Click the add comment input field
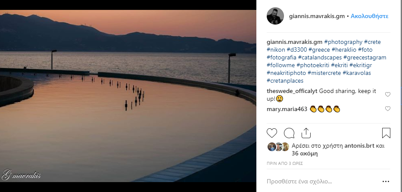 tap(319, 181)
